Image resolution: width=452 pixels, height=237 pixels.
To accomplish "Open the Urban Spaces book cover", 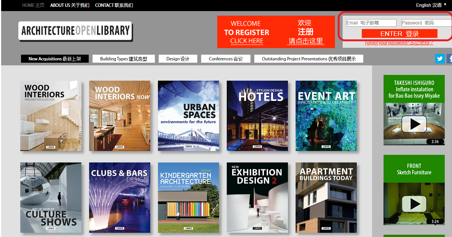I will (x=189, y=116).
